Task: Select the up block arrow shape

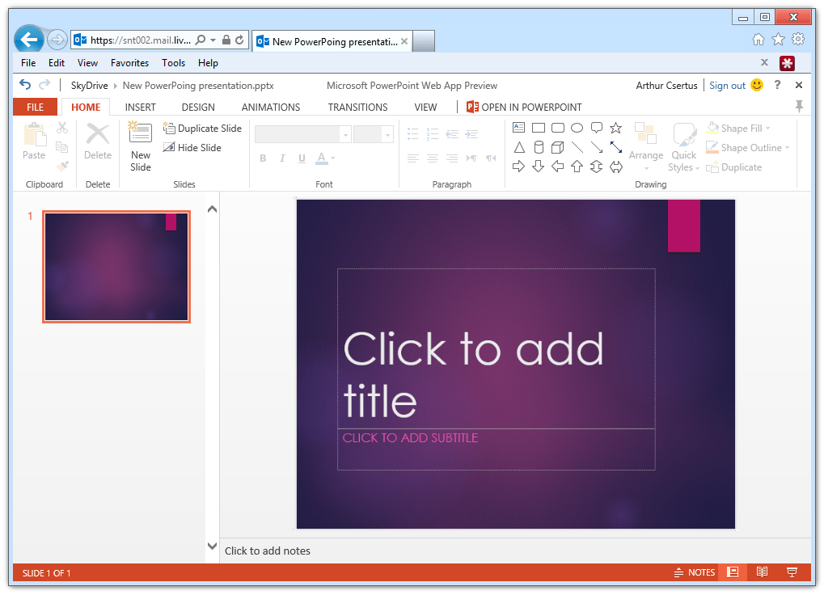Action: pos(577,167)
